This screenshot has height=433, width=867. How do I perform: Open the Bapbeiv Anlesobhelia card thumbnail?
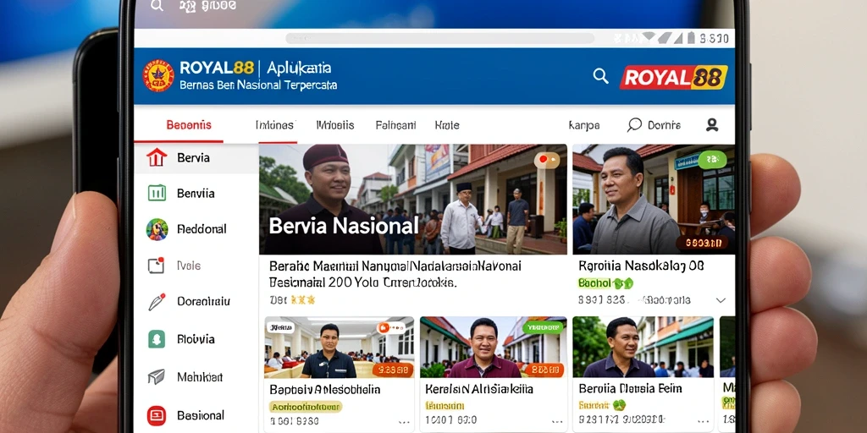[x=340, y=348]
